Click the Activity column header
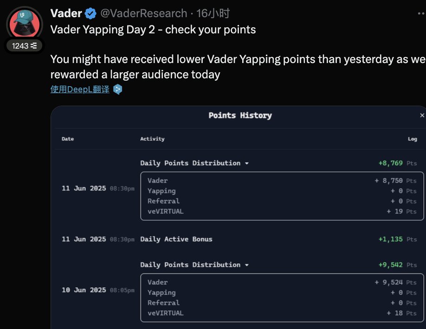 click(x=152, y=139)
